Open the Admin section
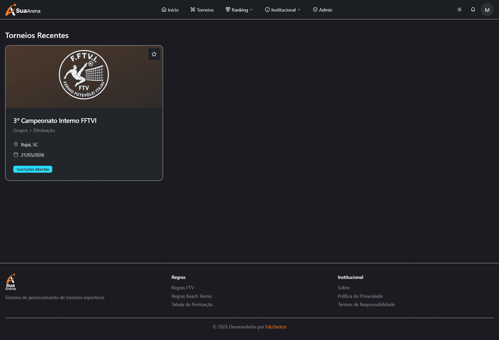This screenshot has height=340, width=499. coord(322,10)
